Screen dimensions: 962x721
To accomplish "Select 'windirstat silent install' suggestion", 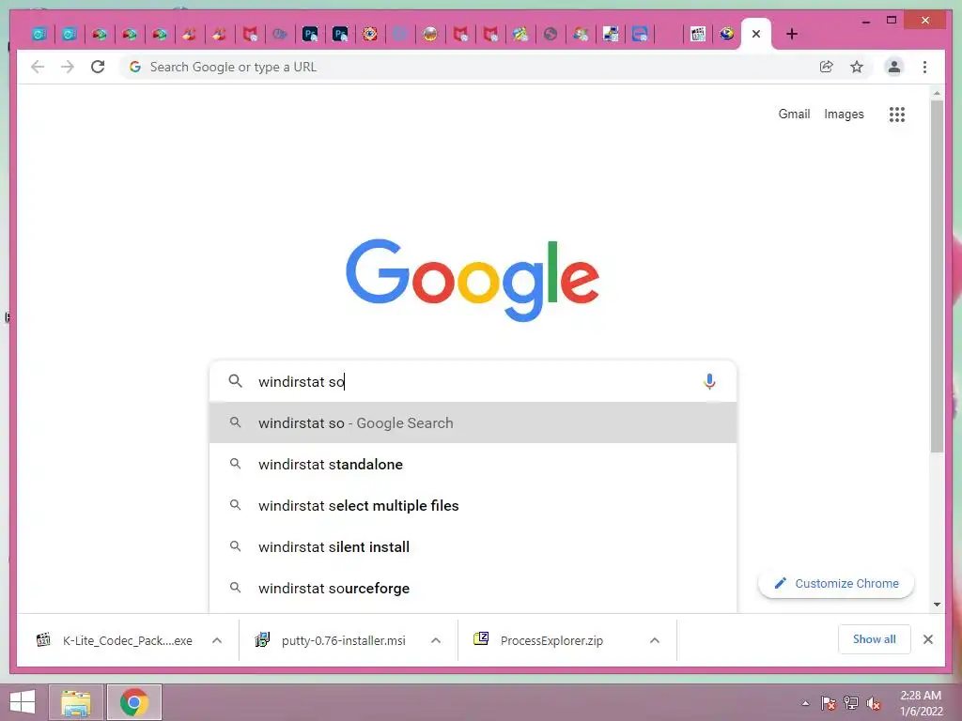I will pos(473,546).
